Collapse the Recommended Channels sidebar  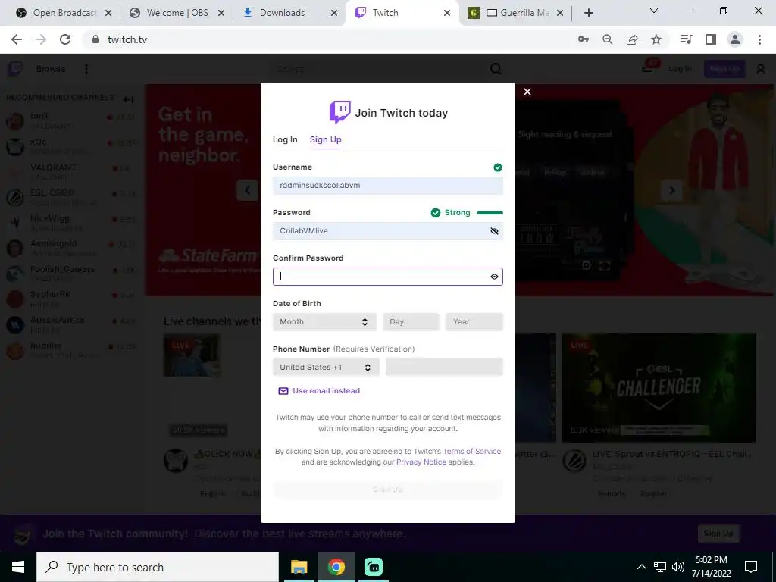pyautogui.click(x=128, y=99)
